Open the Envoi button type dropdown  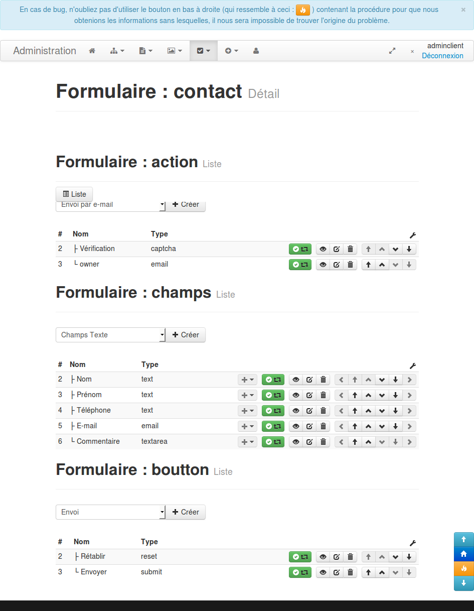[110, 512]
